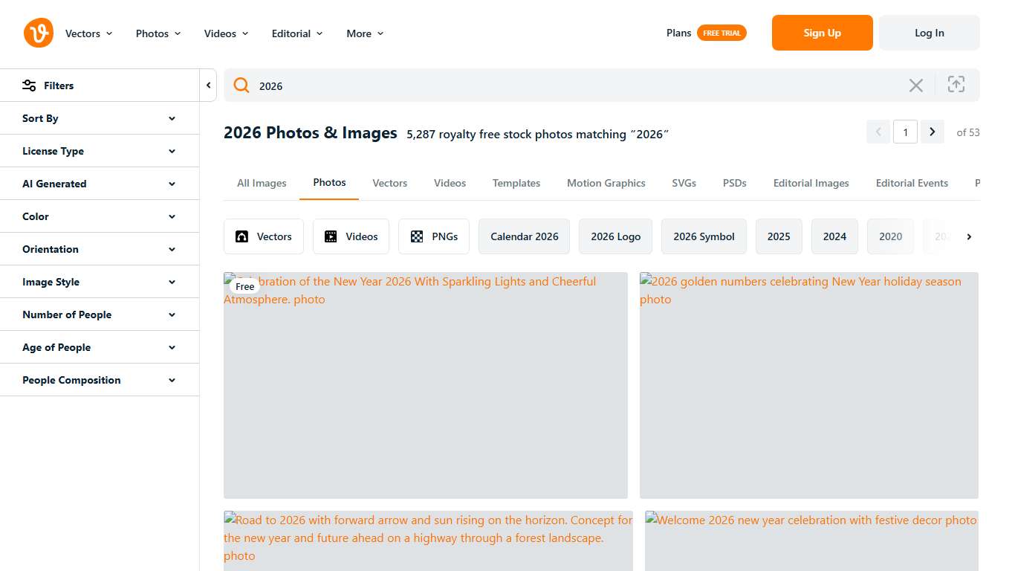This screenshot has width=1015, height=571.
Task: Open the Plans page link
Action: [678, 33]
